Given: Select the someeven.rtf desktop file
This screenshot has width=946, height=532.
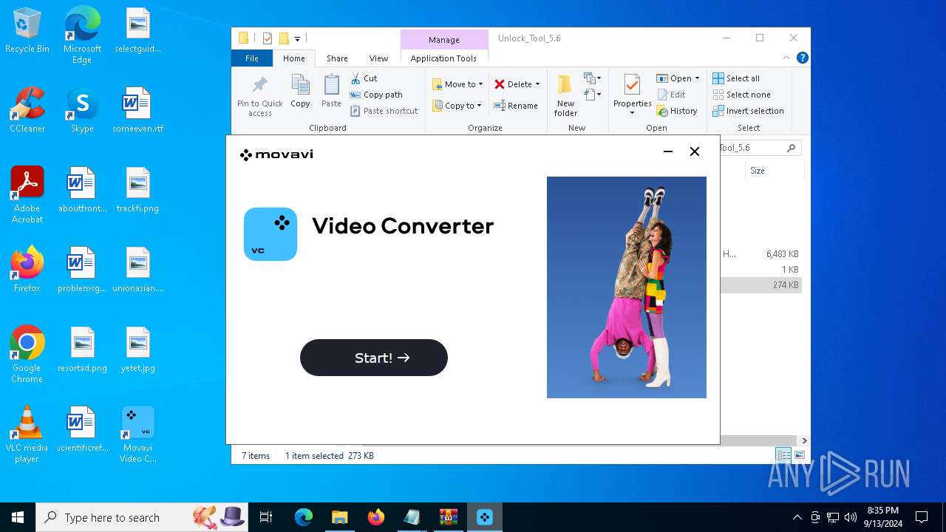Looking at the screenshot, I should [x=138, y=110].
